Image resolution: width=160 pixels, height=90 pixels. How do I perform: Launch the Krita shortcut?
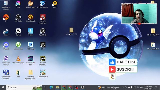click(x=18, y=4)
